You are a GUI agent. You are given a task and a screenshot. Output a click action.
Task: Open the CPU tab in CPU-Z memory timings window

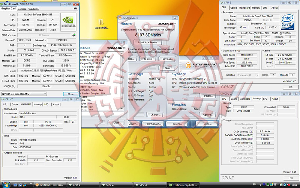tap(224, 99)
